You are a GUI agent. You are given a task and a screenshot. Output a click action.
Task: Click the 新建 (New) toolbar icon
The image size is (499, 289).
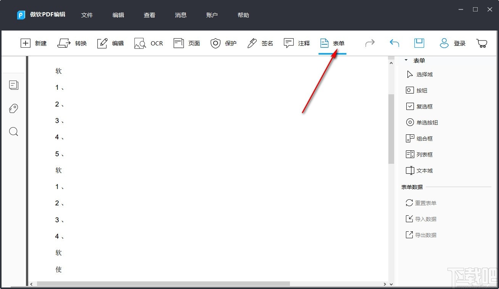coord(25,43)
